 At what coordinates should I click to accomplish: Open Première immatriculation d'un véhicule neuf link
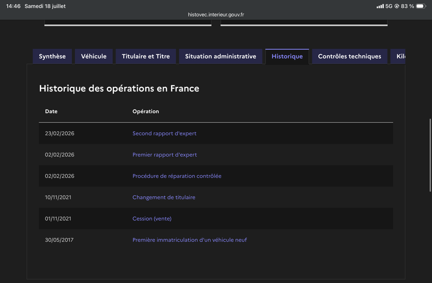[x=190, y=240]
